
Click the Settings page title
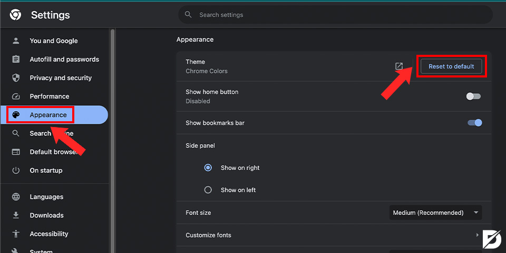[x=51, y=15]
